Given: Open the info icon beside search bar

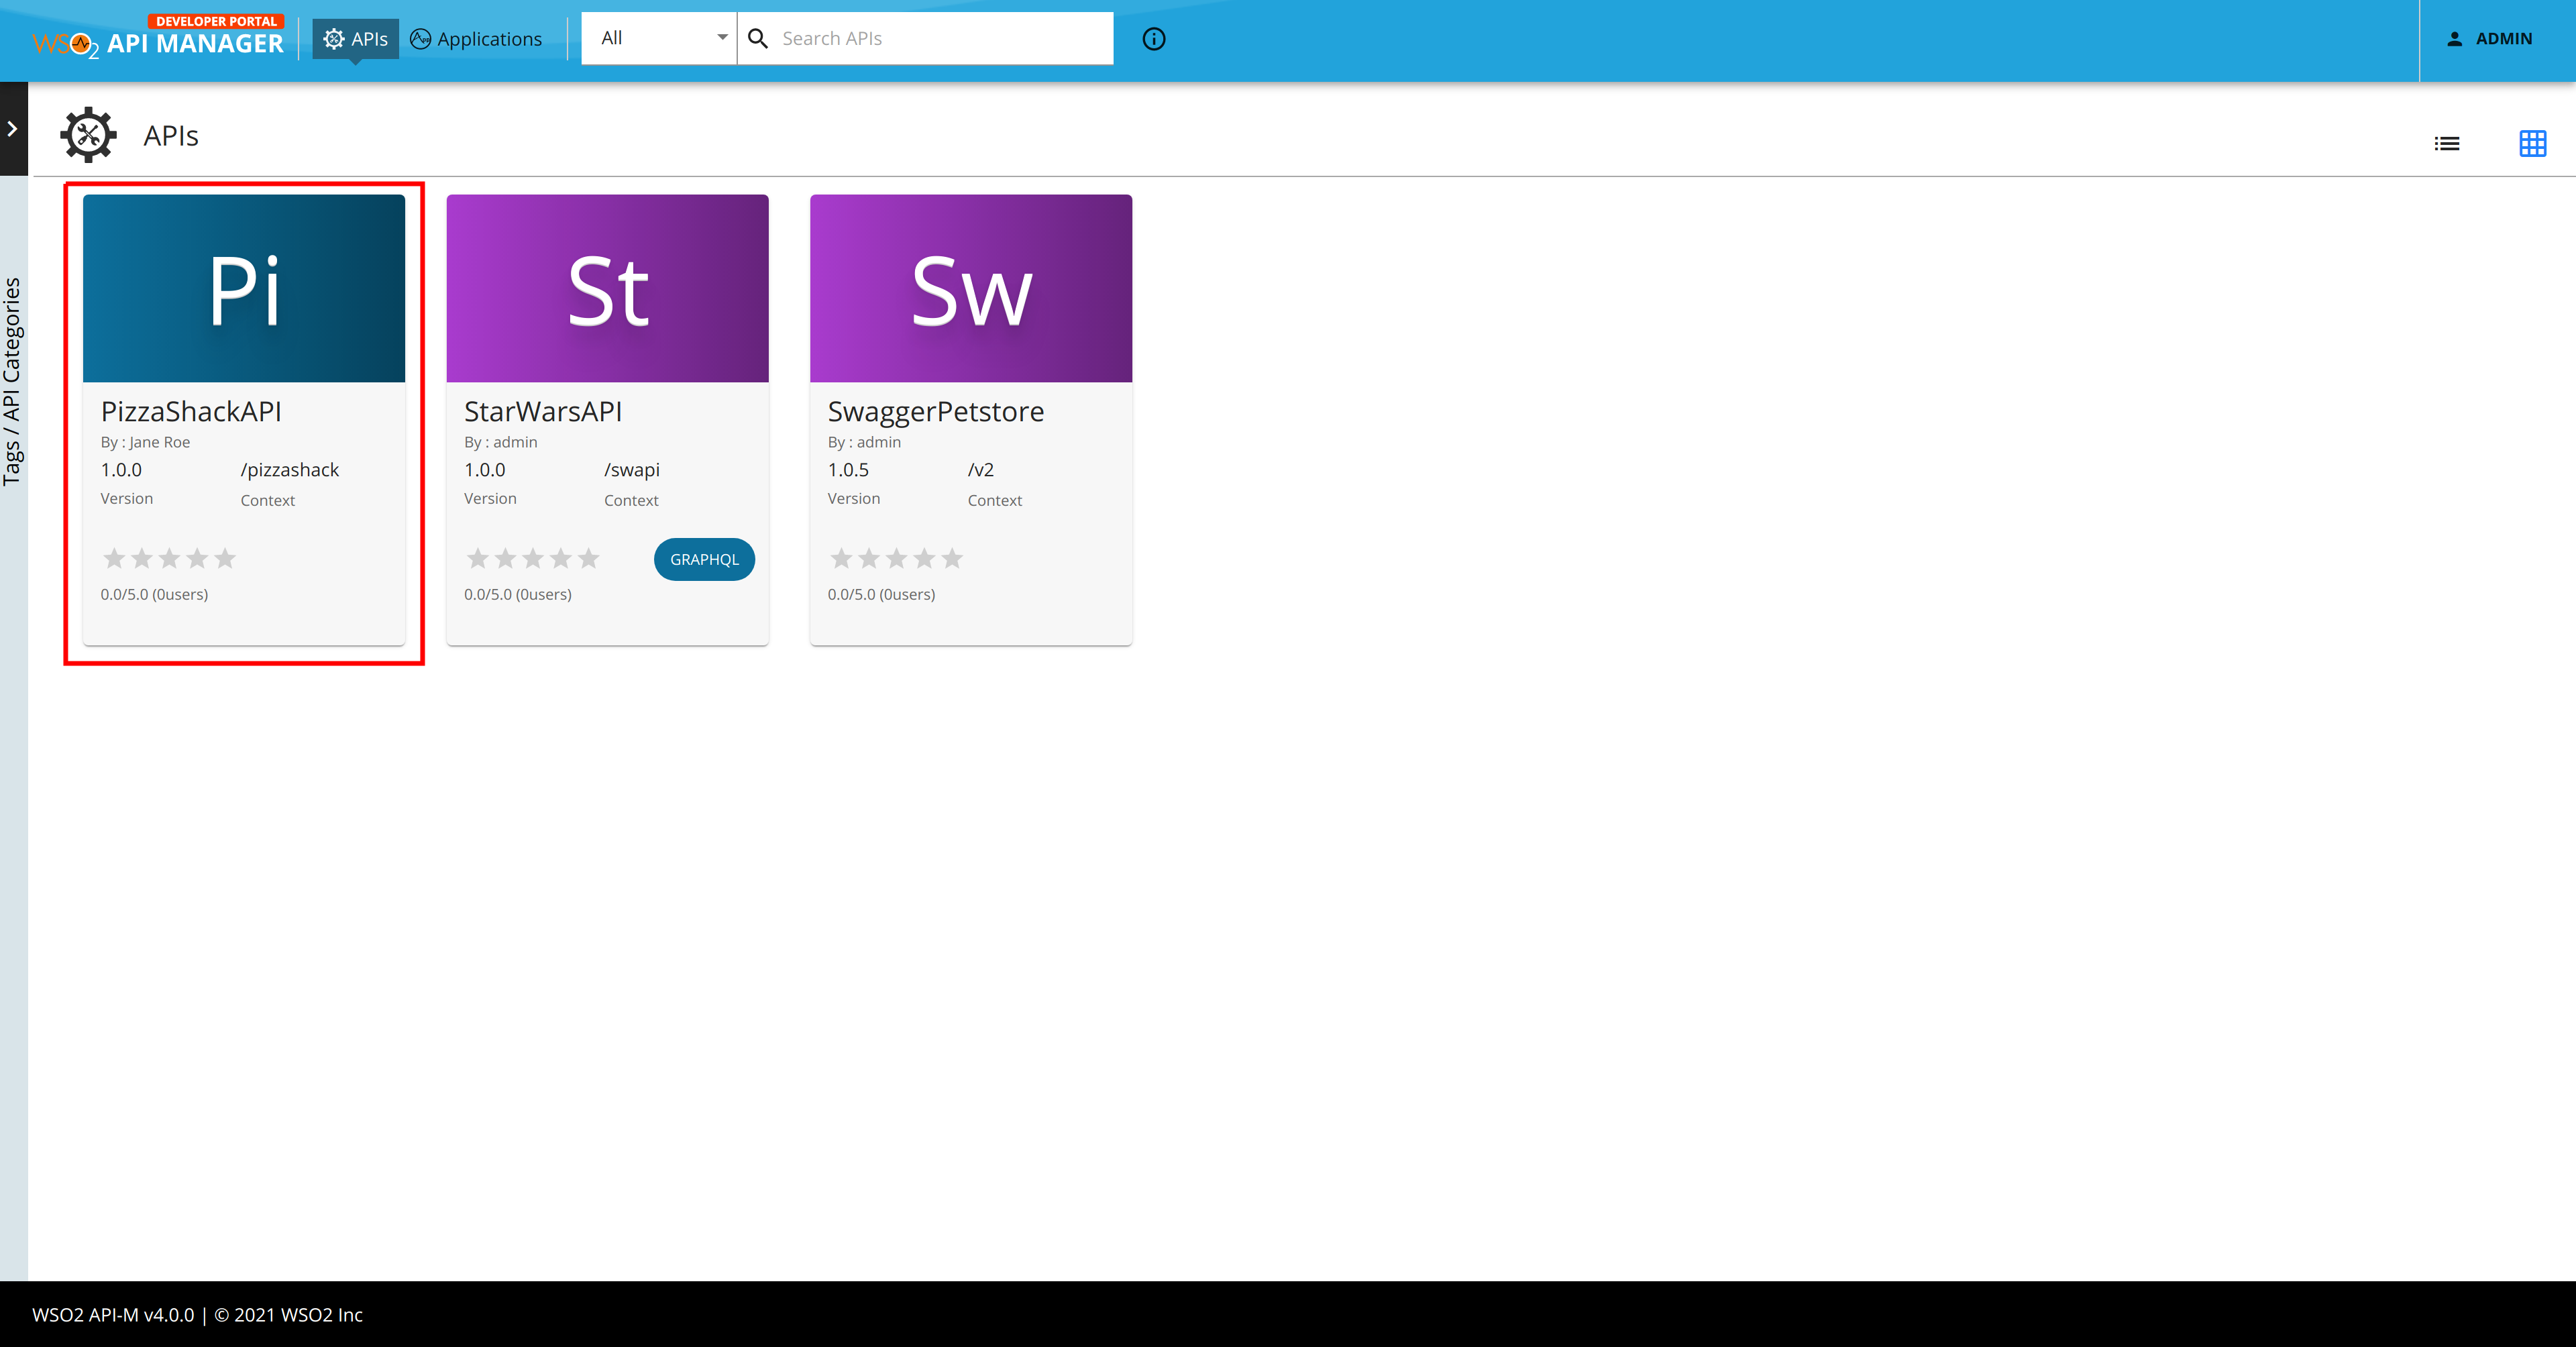Looking at the screenshot, I should pos(1154,39).
